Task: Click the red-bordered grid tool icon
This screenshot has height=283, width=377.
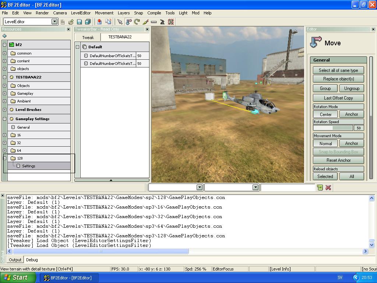Action: (171, 22)
